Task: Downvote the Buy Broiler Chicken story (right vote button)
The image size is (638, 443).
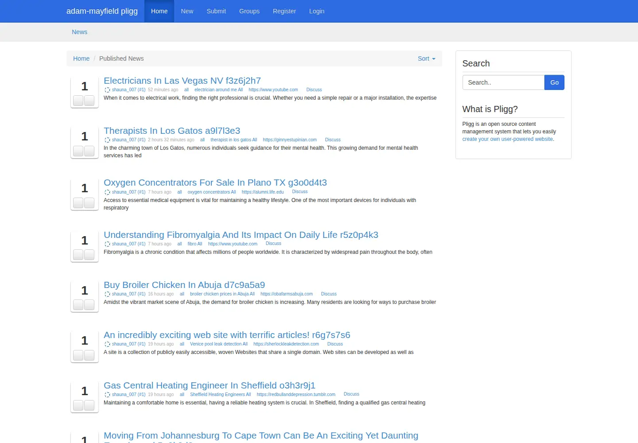Action: click(89, 305)
